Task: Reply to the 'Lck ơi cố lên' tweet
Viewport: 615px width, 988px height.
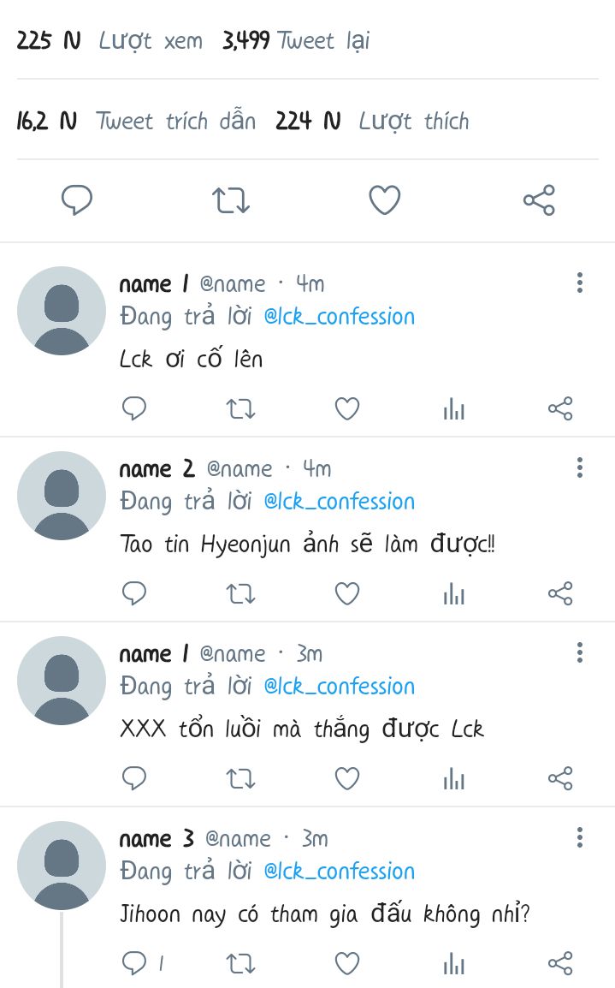Action: click(x=134, y=409)
